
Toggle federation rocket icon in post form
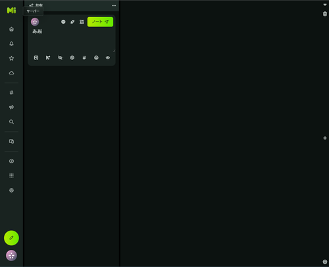pos(72,22)
